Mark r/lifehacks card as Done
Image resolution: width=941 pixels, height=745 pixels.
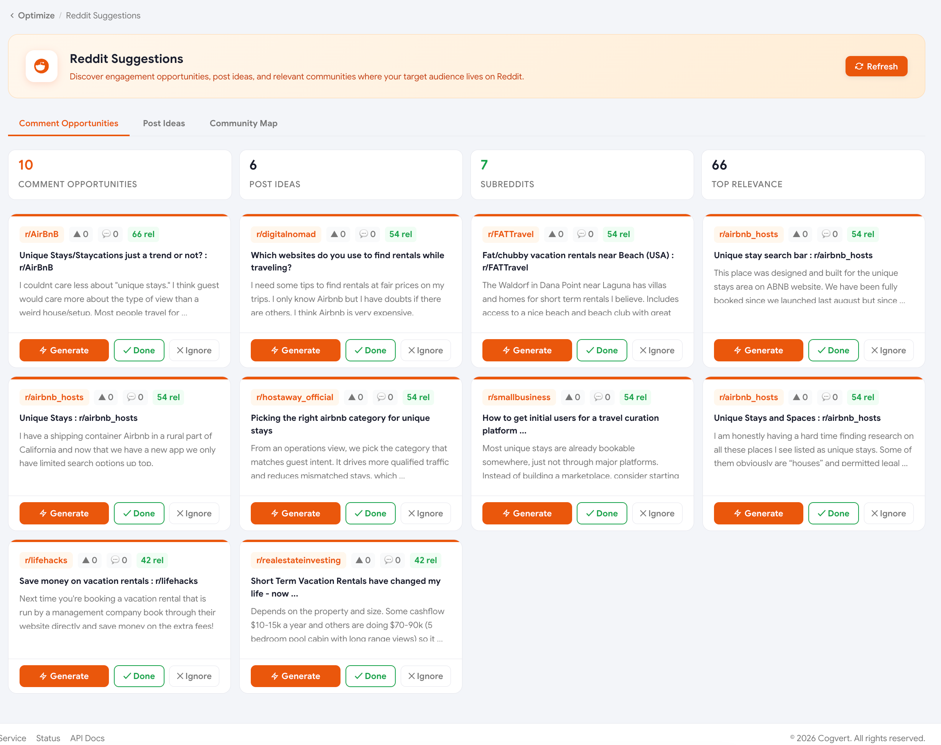coord(139,676)
